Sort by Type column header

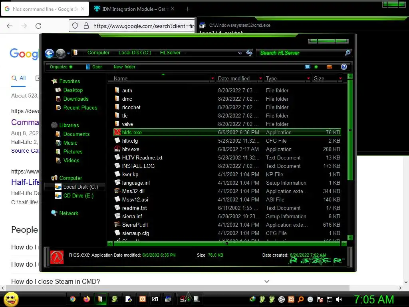[x=285, y=79]
